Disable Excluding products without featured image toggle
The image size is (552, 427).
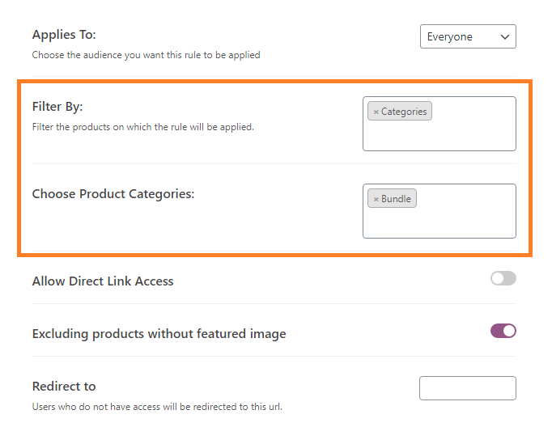(503, 331)
